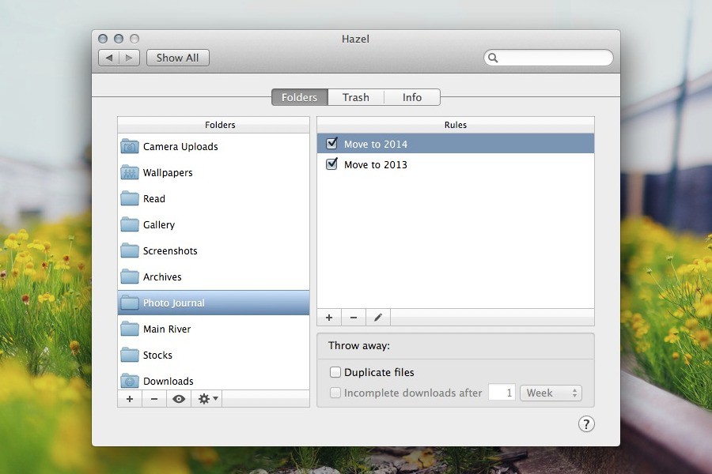Close the Hazel window
The width and height of the screenshot is (712, 474).
click(x=103, y=39)
